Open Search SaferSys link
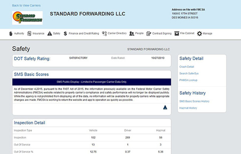This screenshot has width=241, height=154. point(189,74)
